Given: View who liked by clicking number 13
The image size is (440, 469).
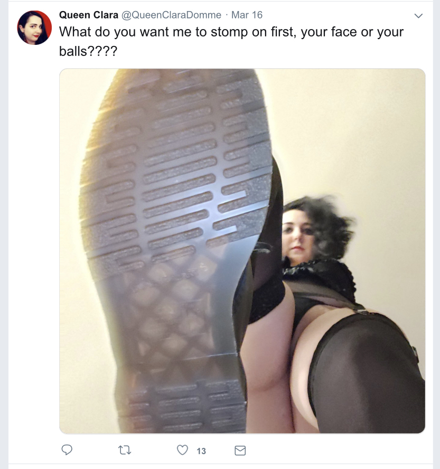Looking at the screenshot, I should pos(201,451).
